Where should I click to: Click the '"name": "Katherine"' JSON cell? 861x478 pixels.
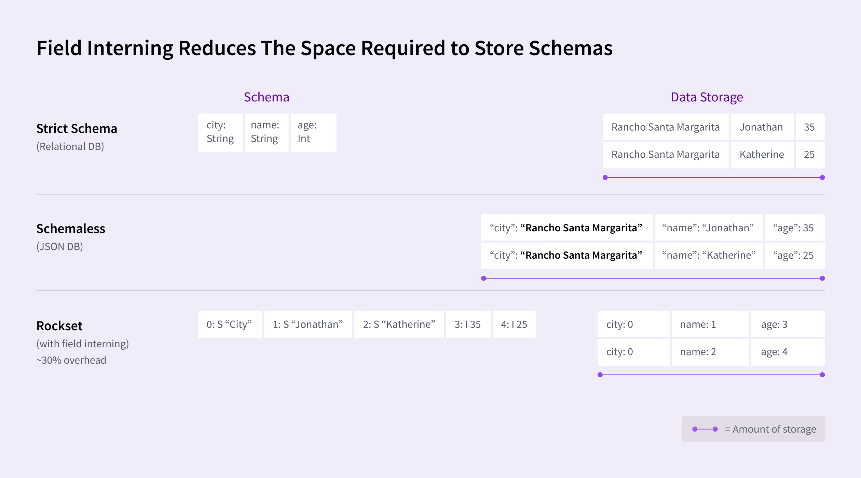pyautogui.click(x=708, y=256)
